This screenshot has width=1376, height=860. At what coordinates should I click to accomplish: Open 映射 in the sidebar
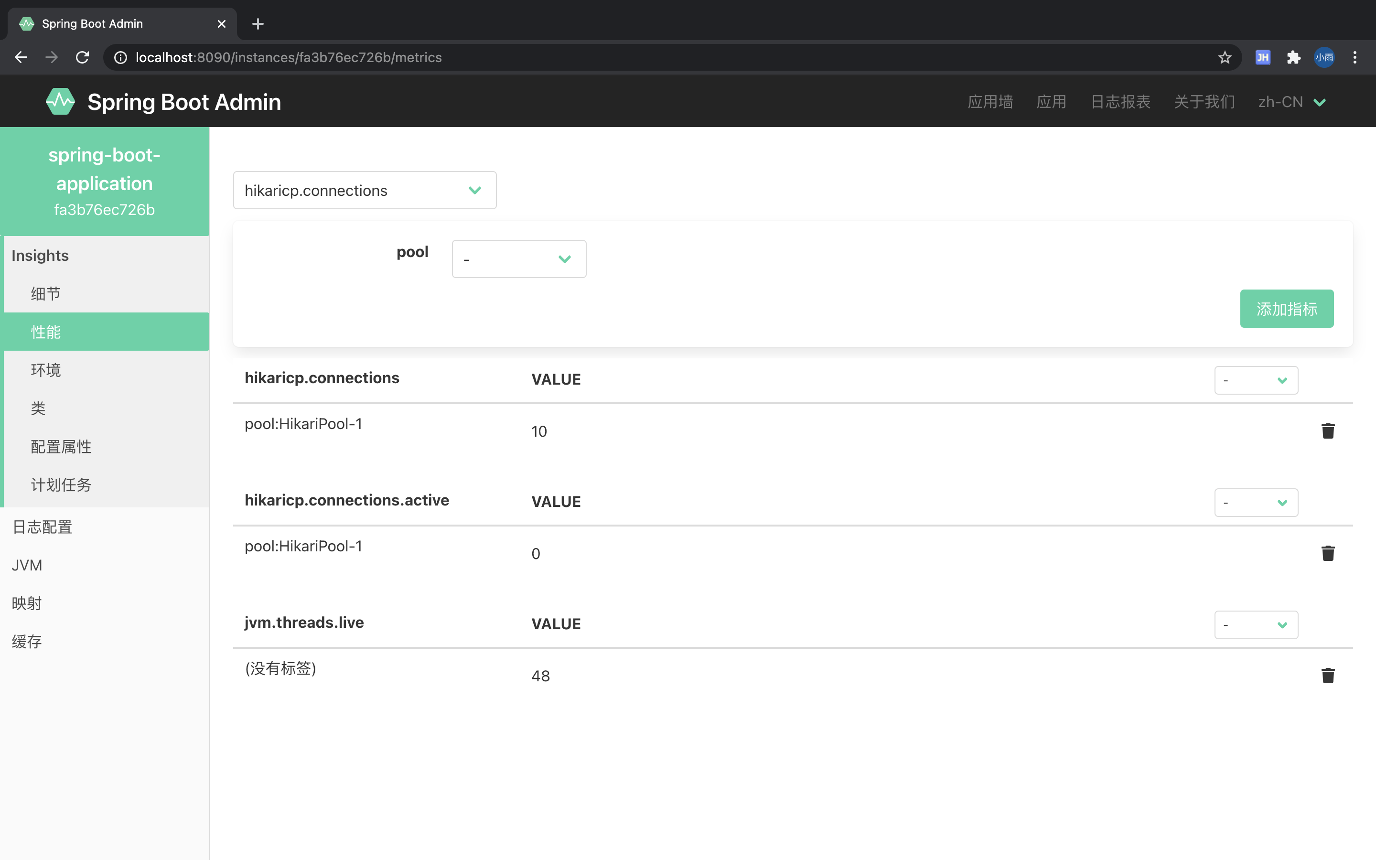tap(105, 603)
